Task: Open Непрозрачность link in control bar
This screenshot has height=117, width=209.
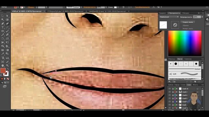Action: click(x=90, y=7)
